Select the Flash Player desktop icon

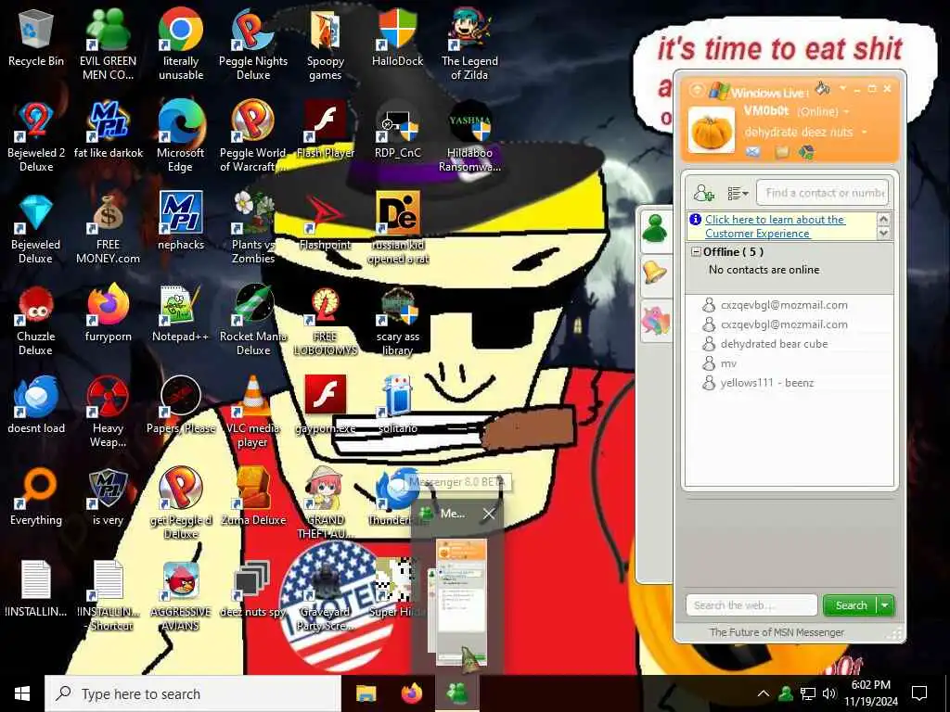pos(326,130)
